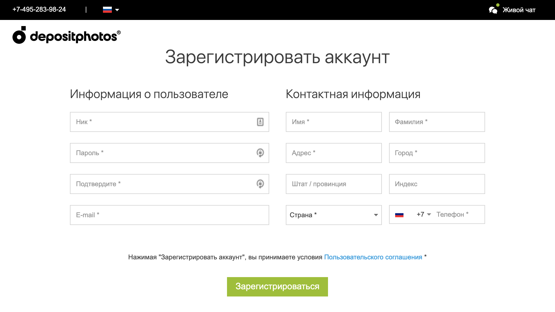The image size is (555, 312).
Task: Click the Контактная информация heading
Action: coord(353,94)
